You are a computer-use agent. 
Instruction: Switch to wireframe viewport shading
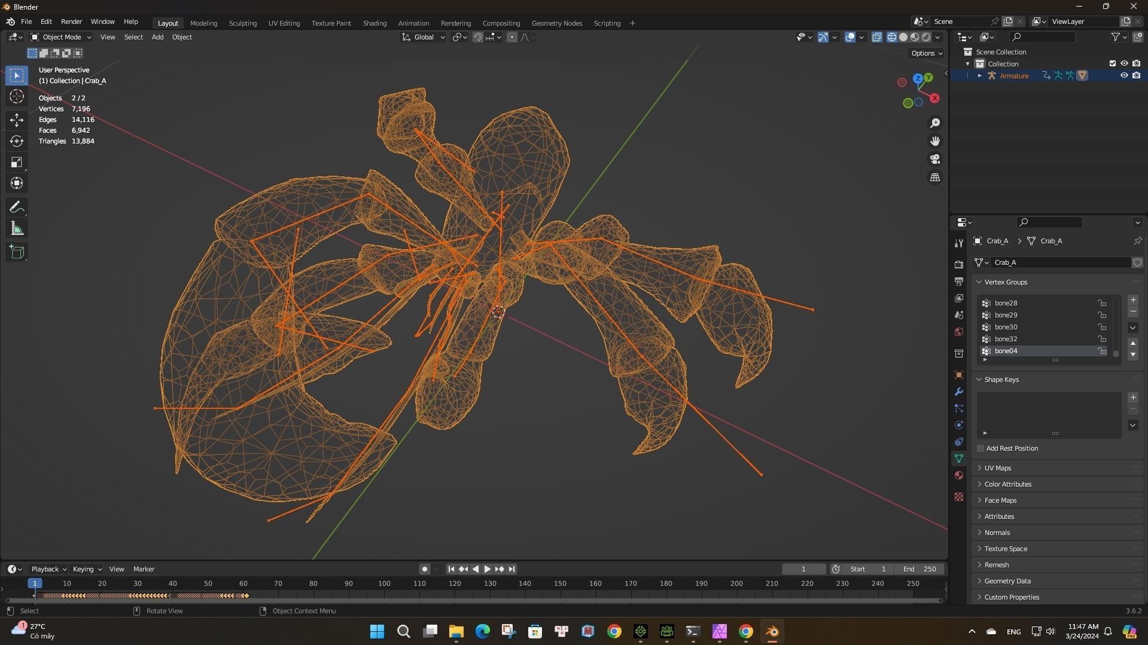891,37
